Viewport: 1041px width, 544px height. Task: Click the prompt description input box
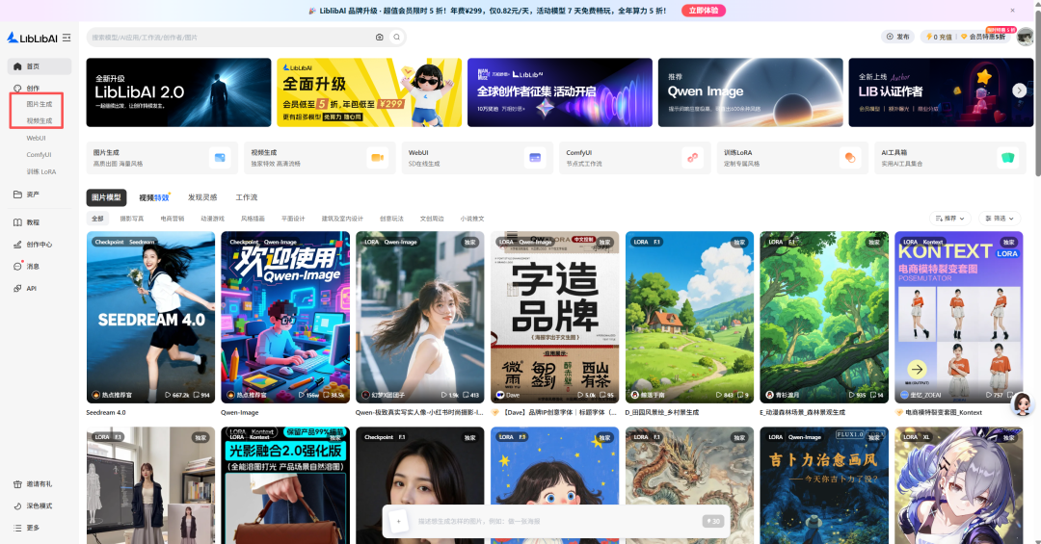(x=556, y=522)
